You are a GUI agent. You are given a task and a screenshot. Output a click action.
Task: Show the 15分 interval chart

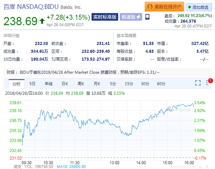129,83
